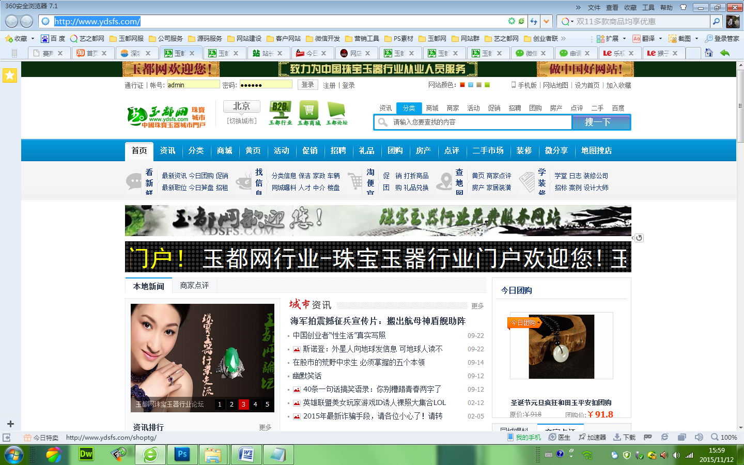744x465 pixels.
Task: Click the 医生 doctor status bar icon
Action: pyautogui.click(x=560, y=437)
